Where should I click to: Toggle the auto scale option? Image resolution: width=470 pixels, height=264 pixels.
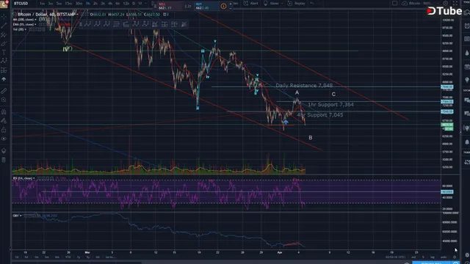click(x=444, y=257)
